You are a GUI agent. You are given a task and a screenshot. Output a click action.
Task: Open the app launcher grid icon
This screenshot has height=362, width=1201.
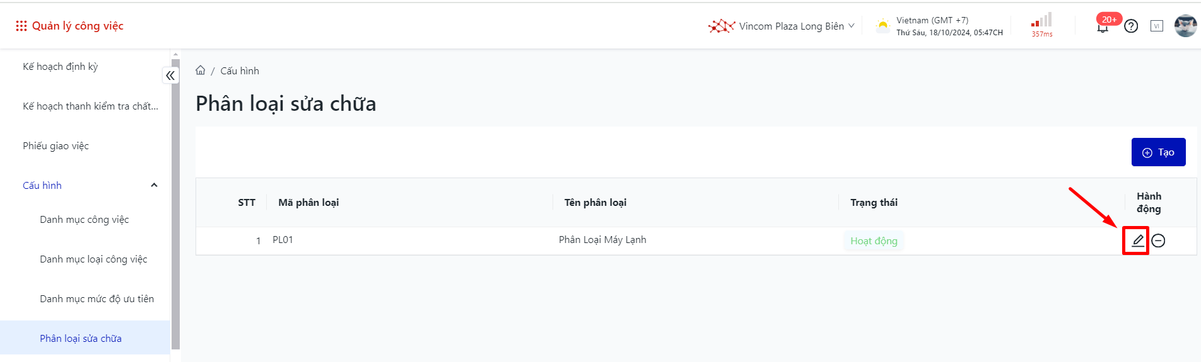coord(21,26)
